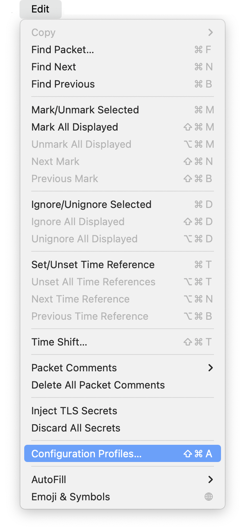Viewport: 246px width, 530px height.
Task: Select Find Previous match
Action: pos(63,84)
